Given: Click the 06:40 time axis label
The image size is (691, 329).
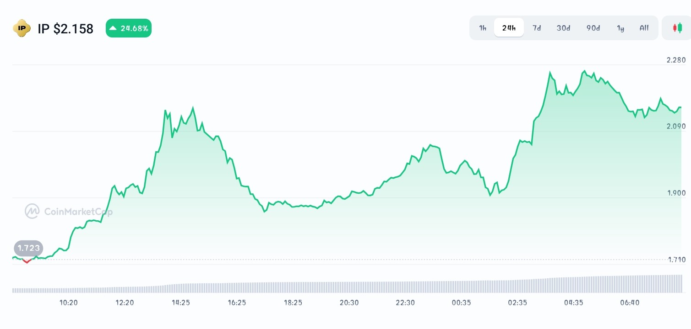Looking at the screenshot, I should pyautogui.click(x=630, y=302).
